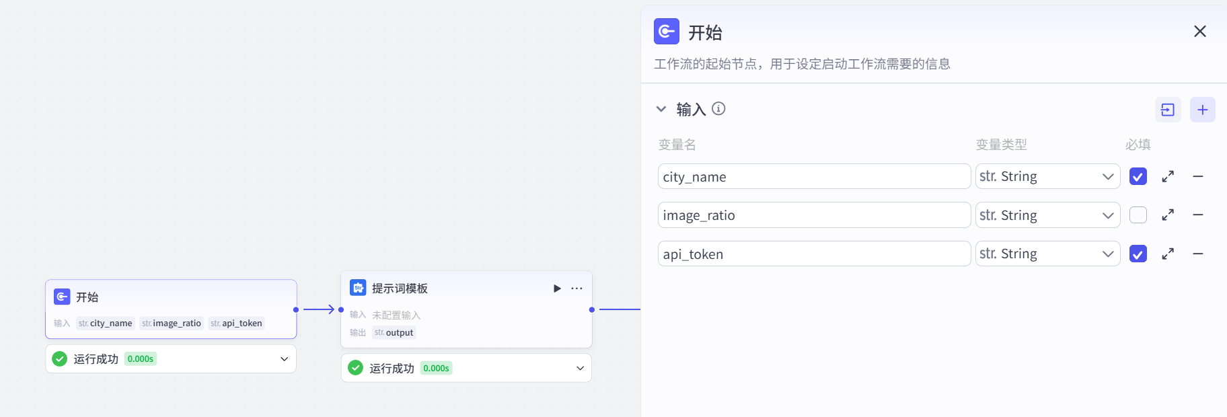Click image_ratio tag in 开始 node

click(x=172, y=324)
